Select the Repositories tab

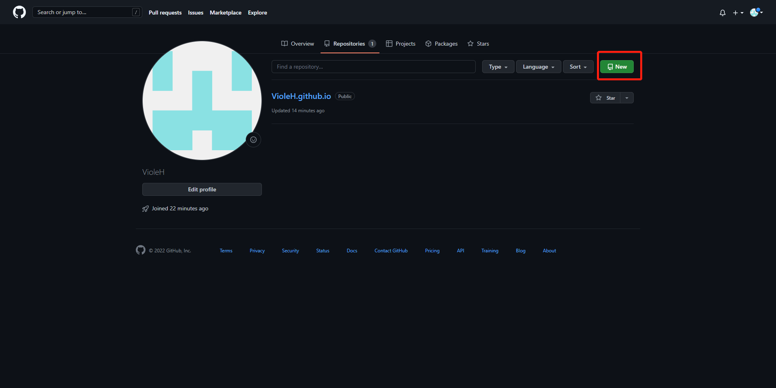point(350,44)
